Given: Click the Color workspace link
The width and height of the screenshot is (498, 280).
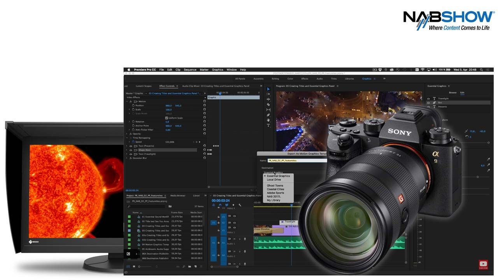Looking at the screenshot, I should 290,79.
